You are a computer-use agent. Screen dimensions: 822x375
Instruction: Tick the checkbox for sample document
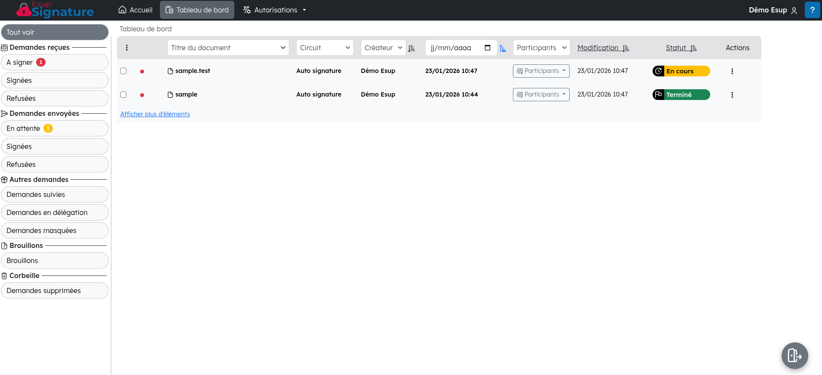(123, 94)
